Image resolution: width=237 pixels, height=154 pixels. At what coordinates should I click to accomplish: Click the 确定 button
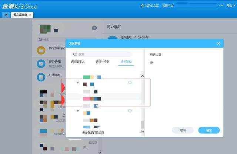(x=209, y=130)
